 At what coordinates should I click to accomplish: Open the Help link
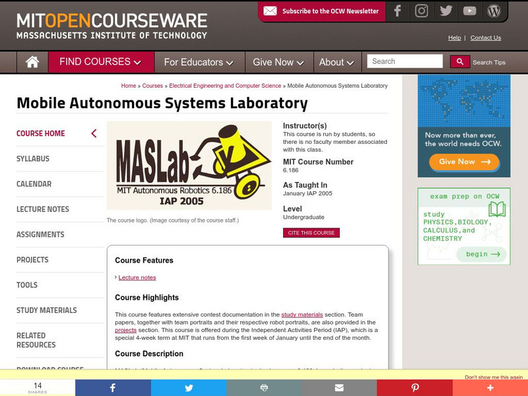[454, 38]
